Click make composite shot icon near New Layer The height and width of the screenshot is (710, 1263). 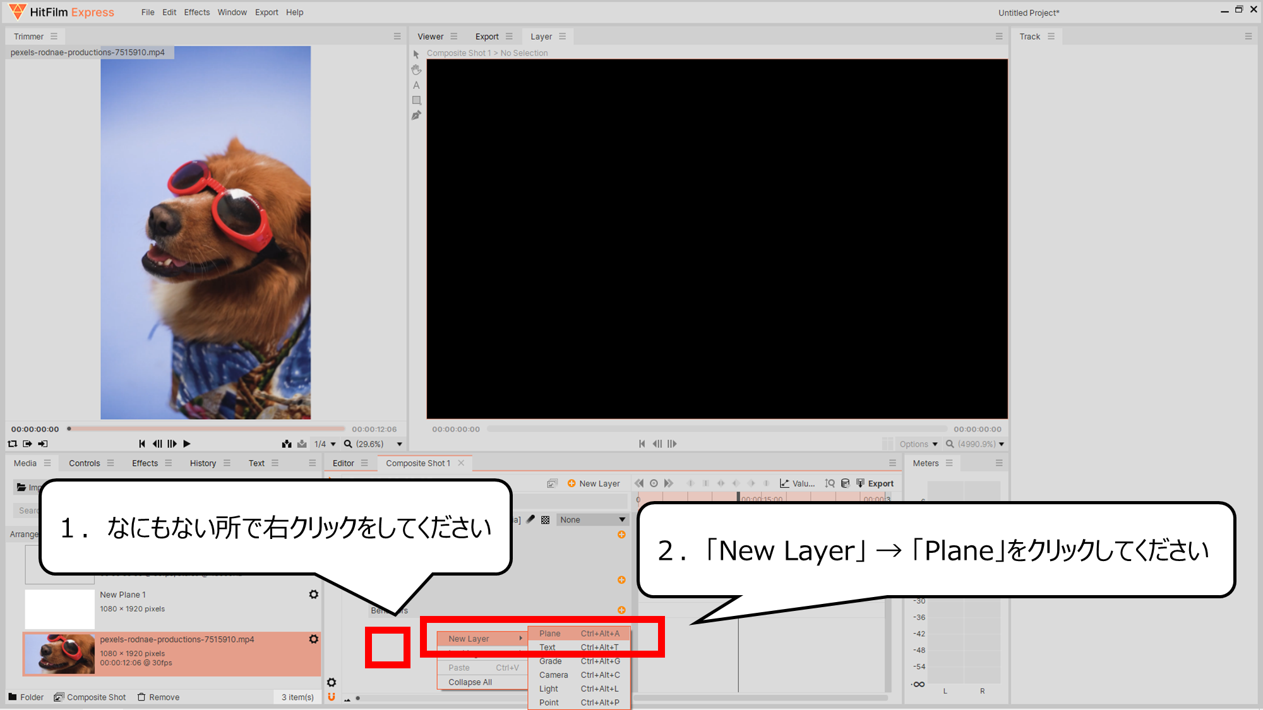[x=552, y=483]
